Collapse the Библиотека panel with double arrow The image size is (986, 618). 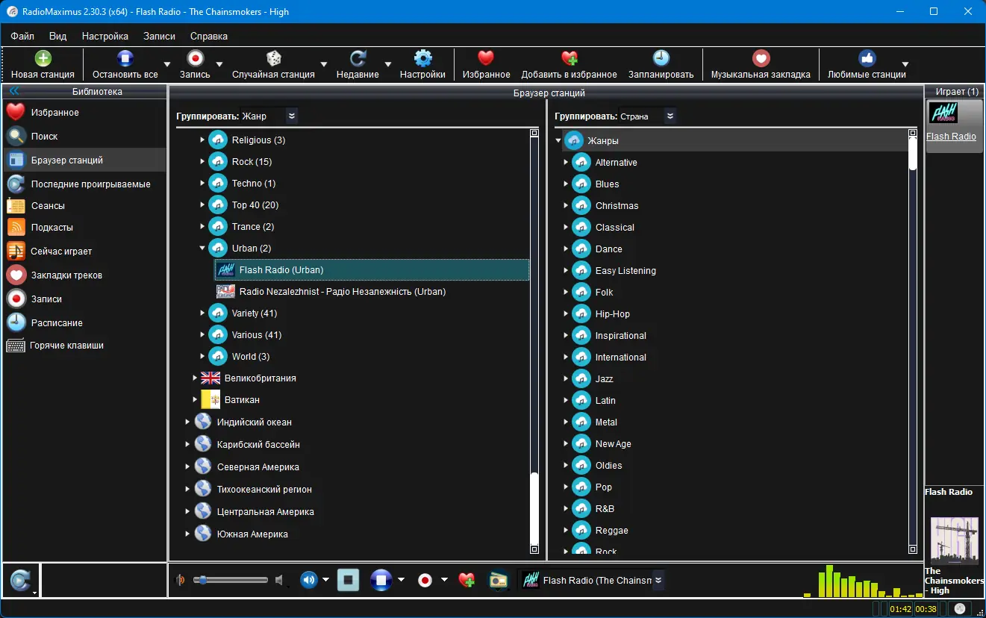tap(13, 91)
